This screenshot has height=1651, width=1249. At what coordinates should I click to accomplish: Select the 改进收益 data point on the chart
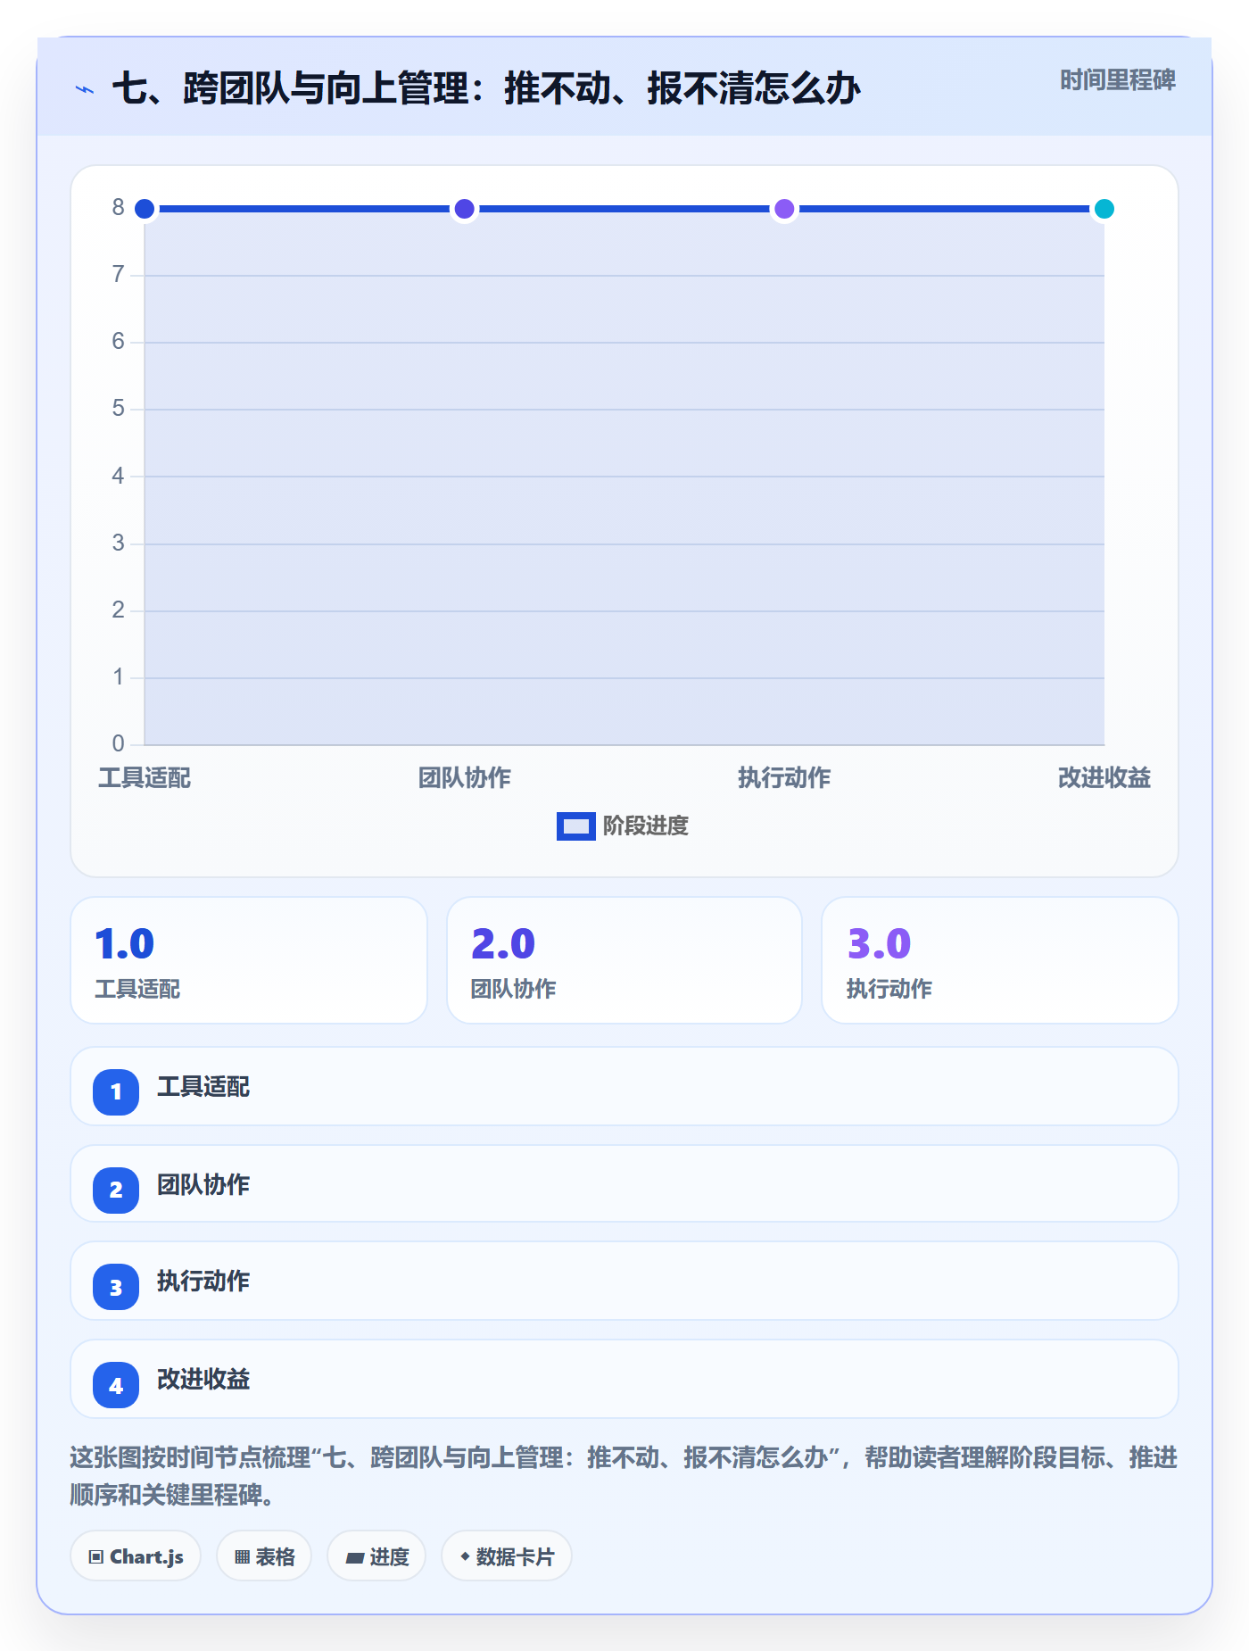(x=1104, y=209)
